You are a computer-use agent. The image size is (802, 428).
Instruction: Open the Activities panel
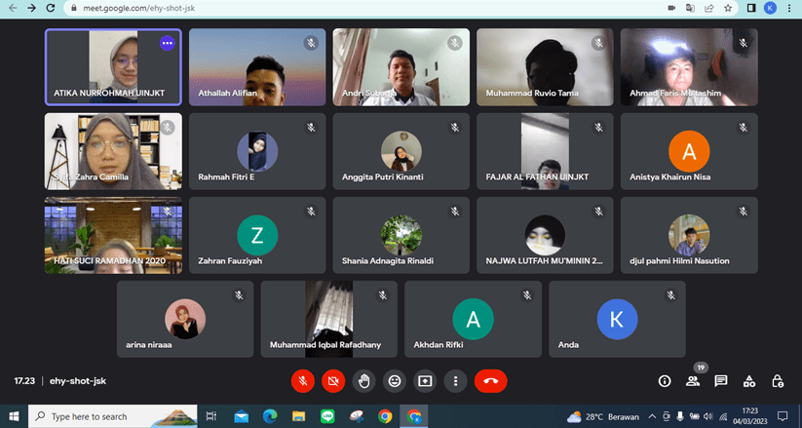[749, 381]
